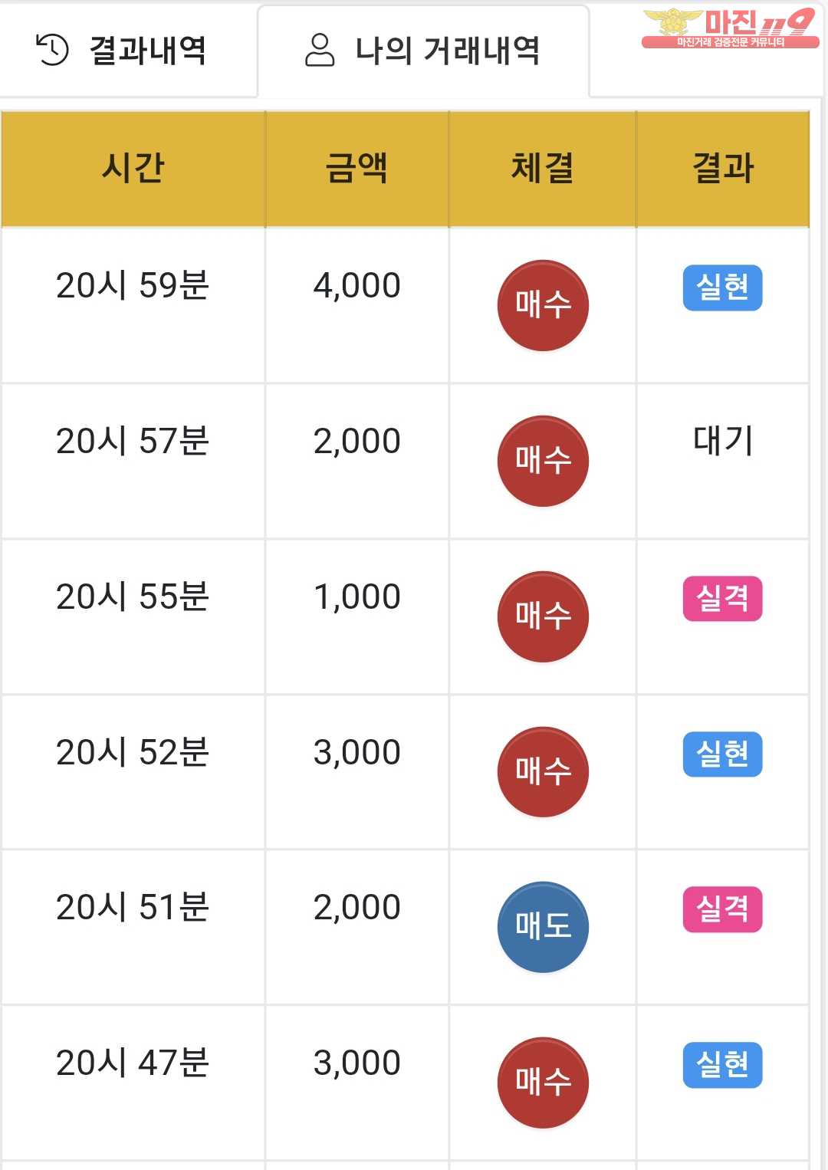Click the 매수 badge for 20시 55분
This screenshot has width=828, height=1170.
click(543, 616)
